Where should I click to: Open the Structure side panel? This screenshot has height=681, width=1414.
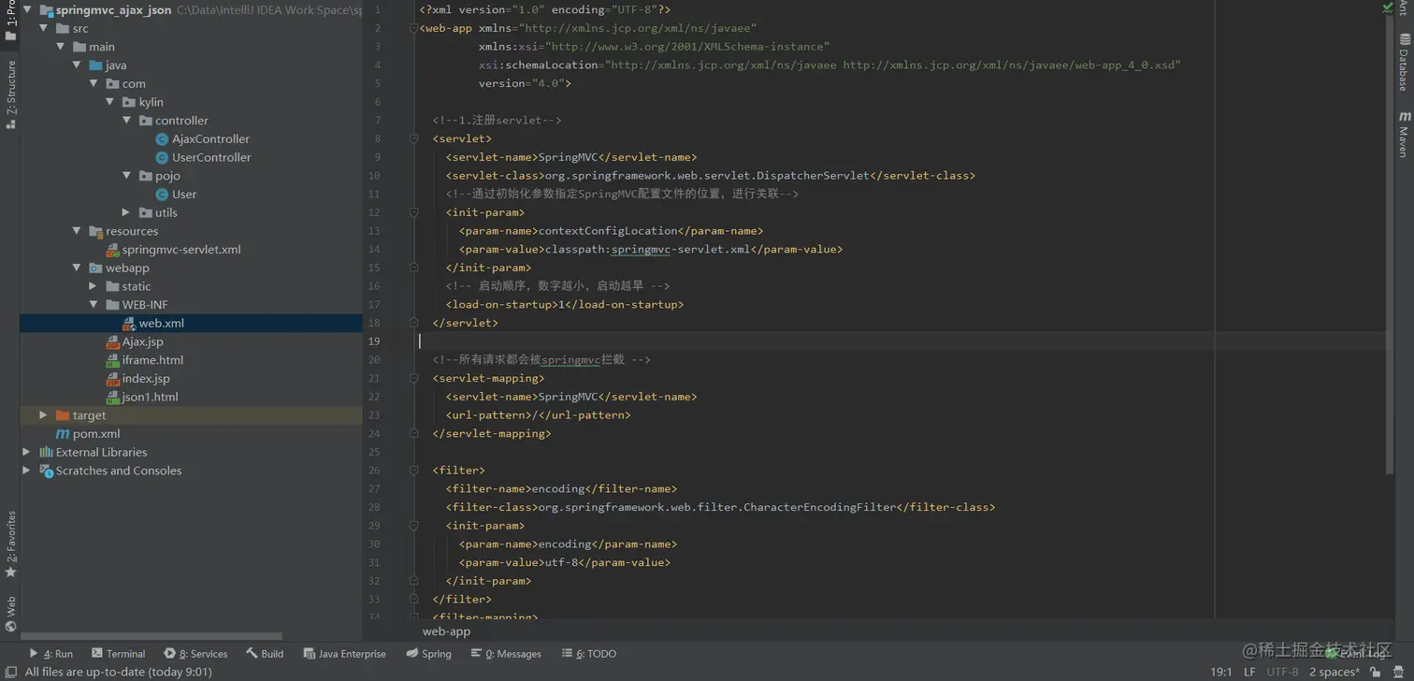coord(10,94)
